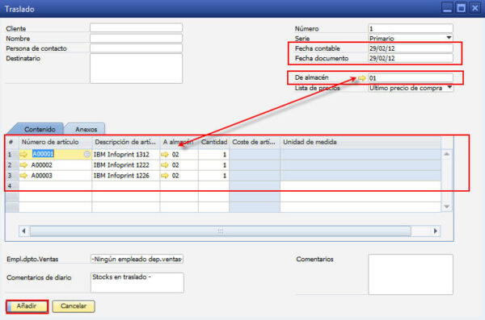Image resolution: width=485 pixels, height=320 pixels.
Task: Maximize the Traslado window
Action: click(x=462, y=8)
